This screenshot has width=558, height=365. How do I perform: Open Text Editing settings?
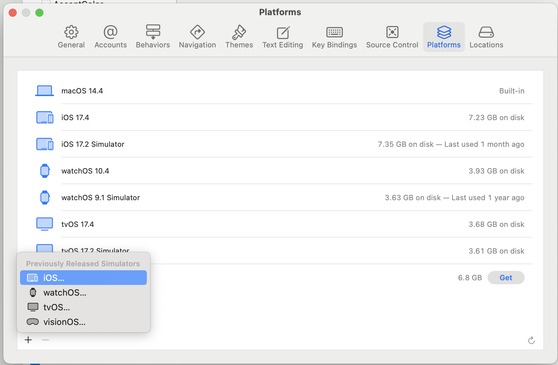click(x=283, y=37)
